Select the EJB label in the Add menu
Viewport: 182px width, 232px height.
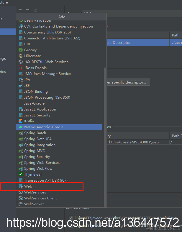[27, 44]
